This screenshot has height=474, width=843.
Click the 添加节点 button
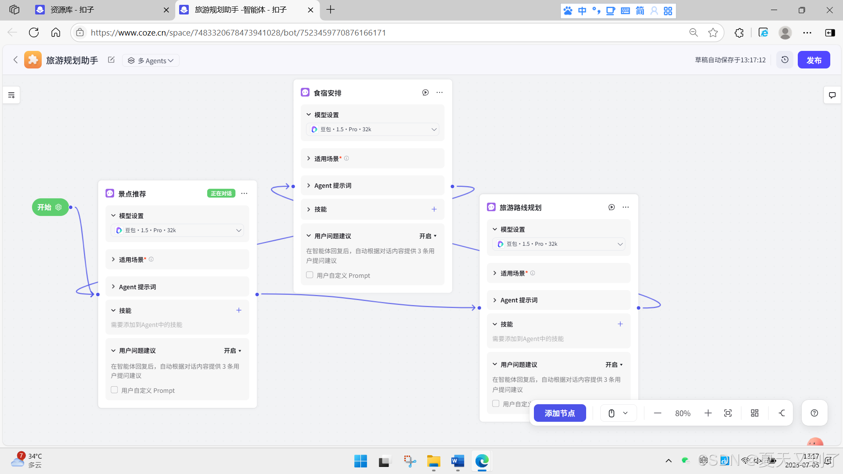pos(559,413)
